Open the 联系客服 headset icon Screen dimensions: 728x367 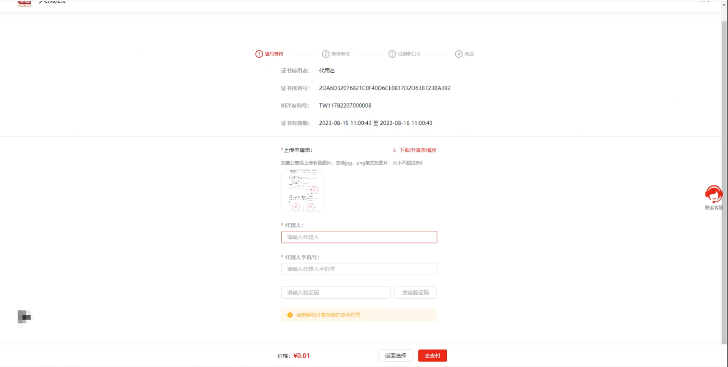click(713, 194)
